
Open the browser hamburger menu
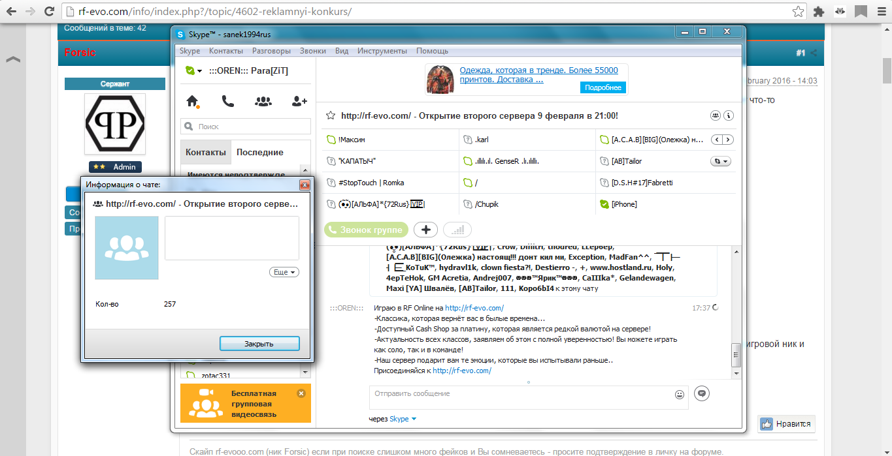(x=880, y=12)
